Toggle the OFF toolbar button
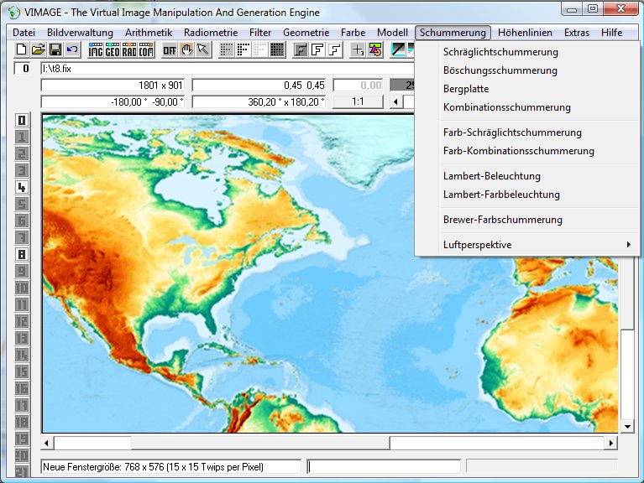Image resolution: width=644 pixels, height=483 pixels. point(170,50)
